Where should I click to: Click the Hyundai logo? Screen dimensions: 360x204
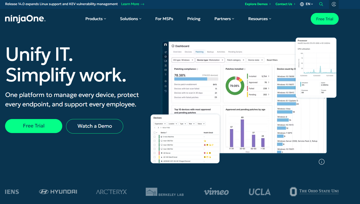click(58, 192)
